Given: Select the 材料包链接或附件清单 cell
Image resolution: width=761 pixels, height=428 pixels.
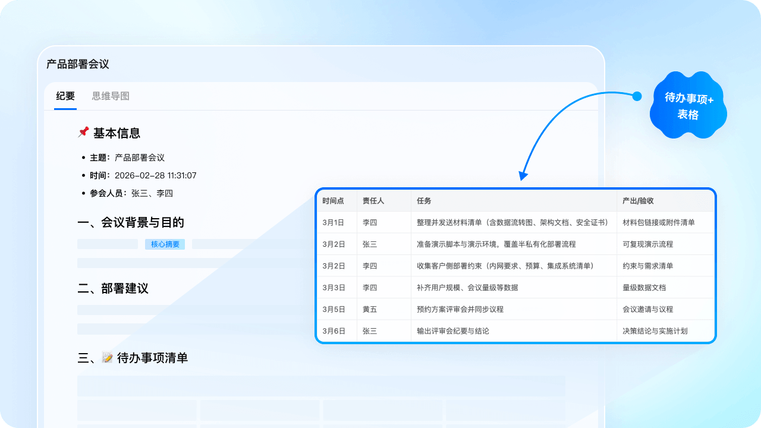Looking at the screenshot, I should point(660,222).
